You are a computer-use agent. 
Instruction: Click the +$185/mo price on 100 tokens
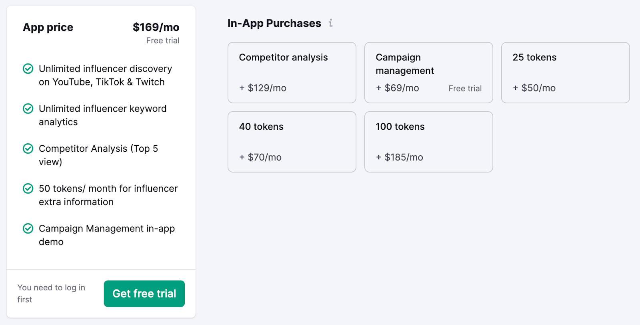click(399, 157)
